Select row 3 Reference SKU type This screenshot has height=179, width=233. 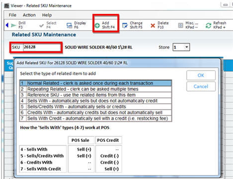[95, 95]
